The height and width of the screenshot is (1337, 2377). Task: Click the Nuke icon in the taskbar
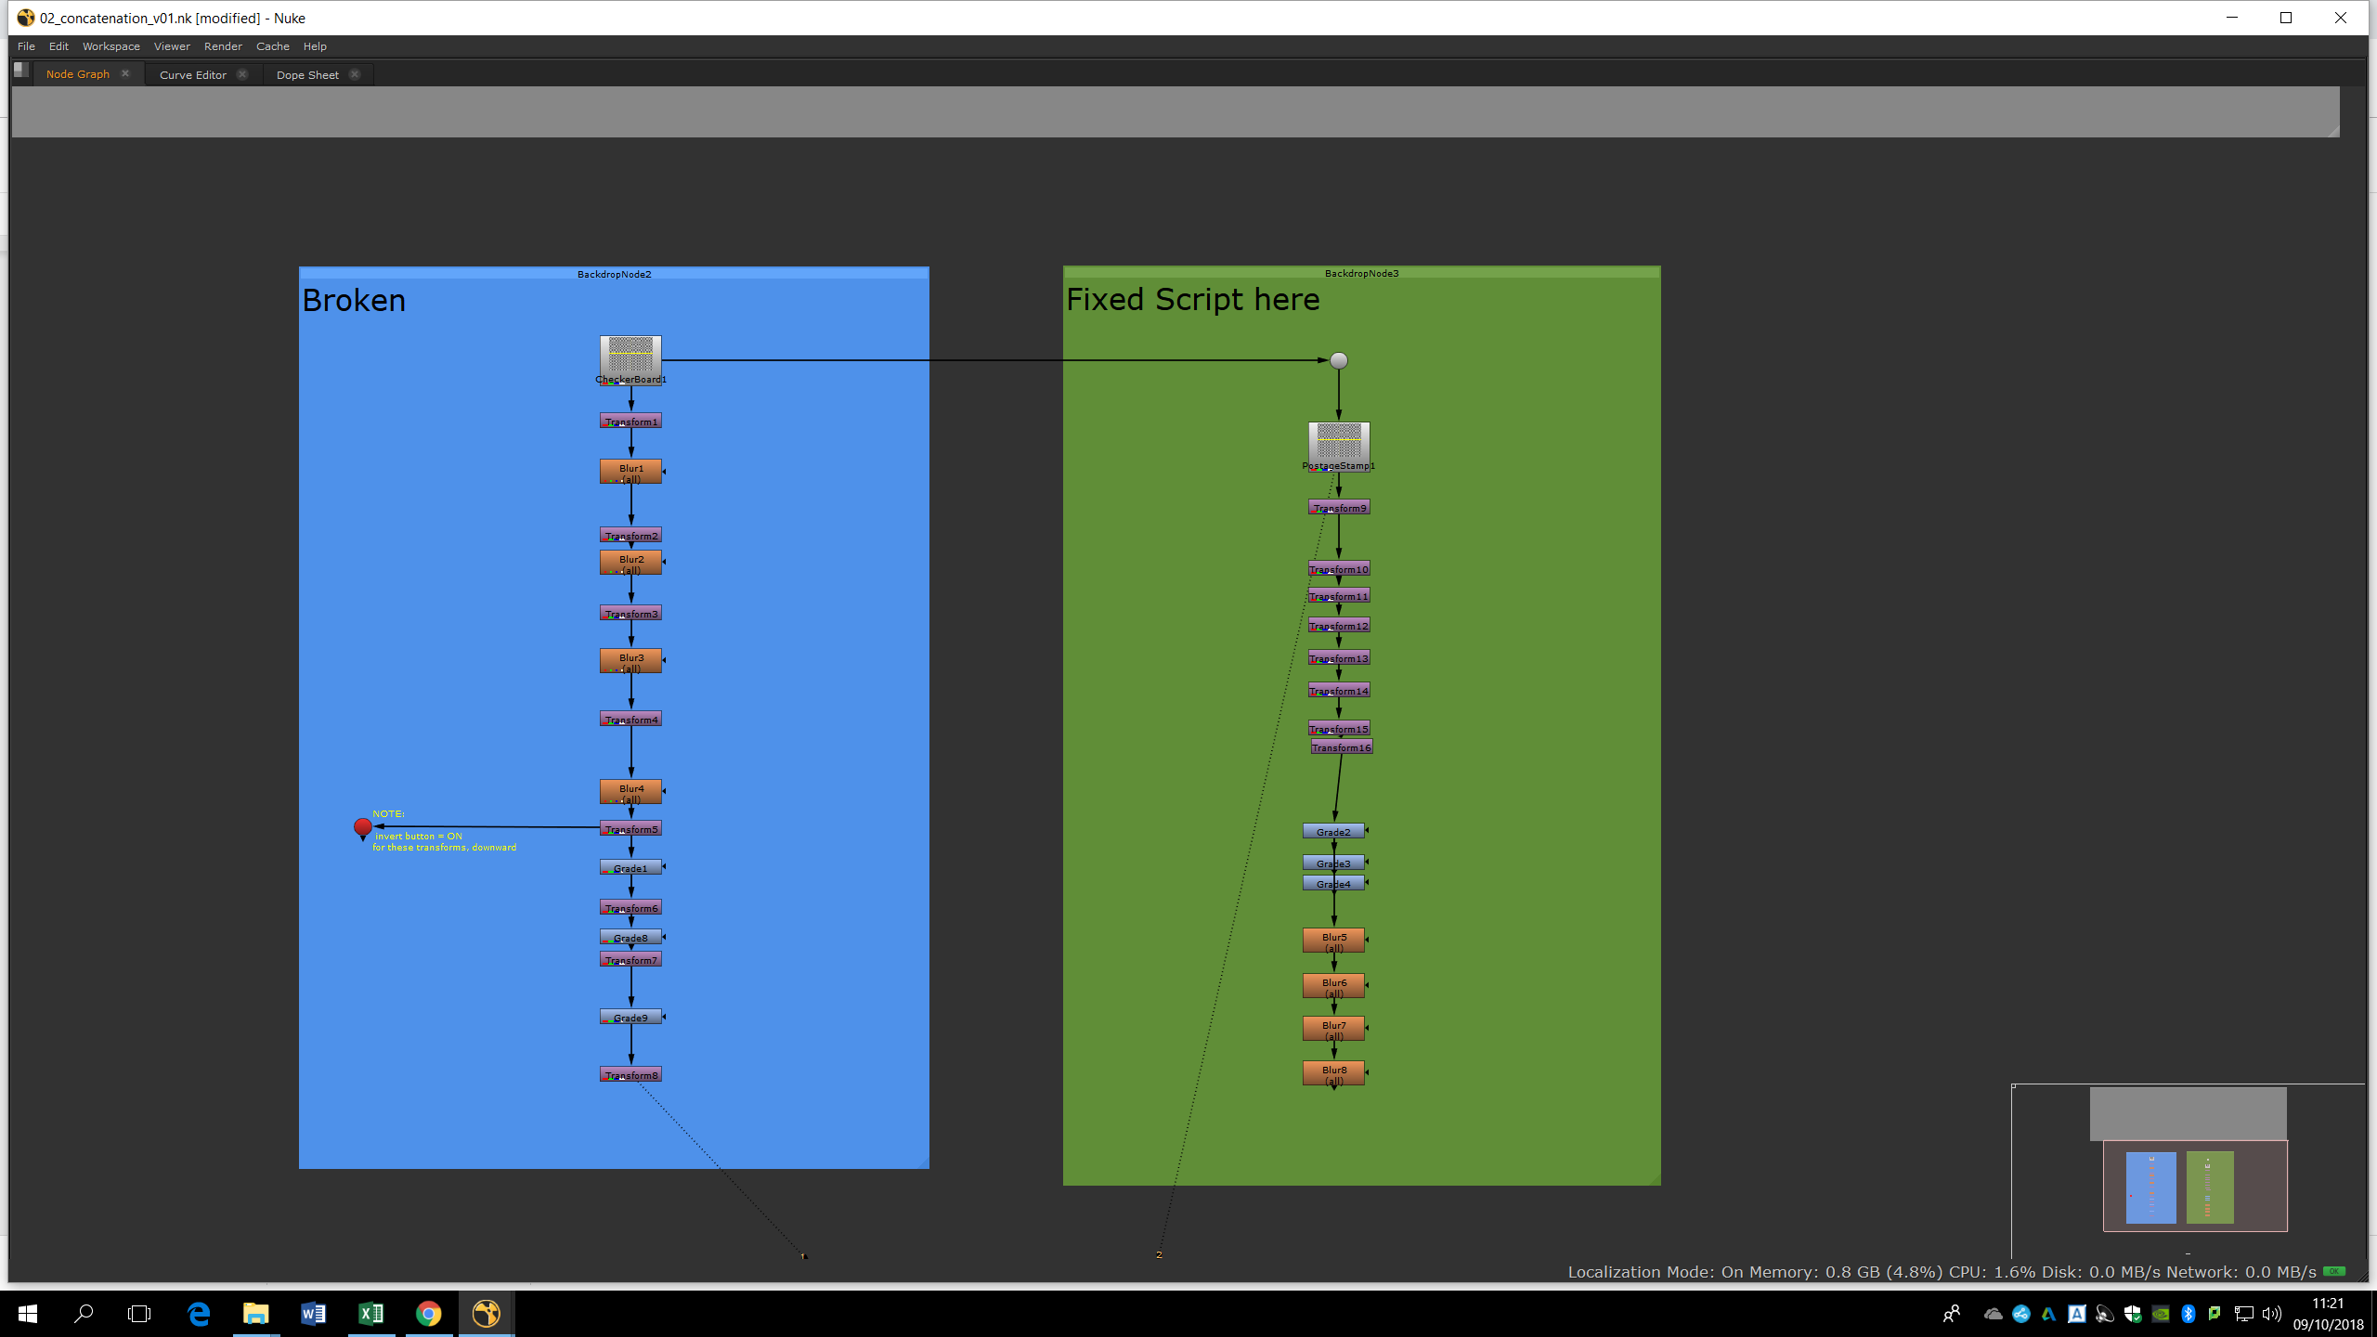[486, 1313]
